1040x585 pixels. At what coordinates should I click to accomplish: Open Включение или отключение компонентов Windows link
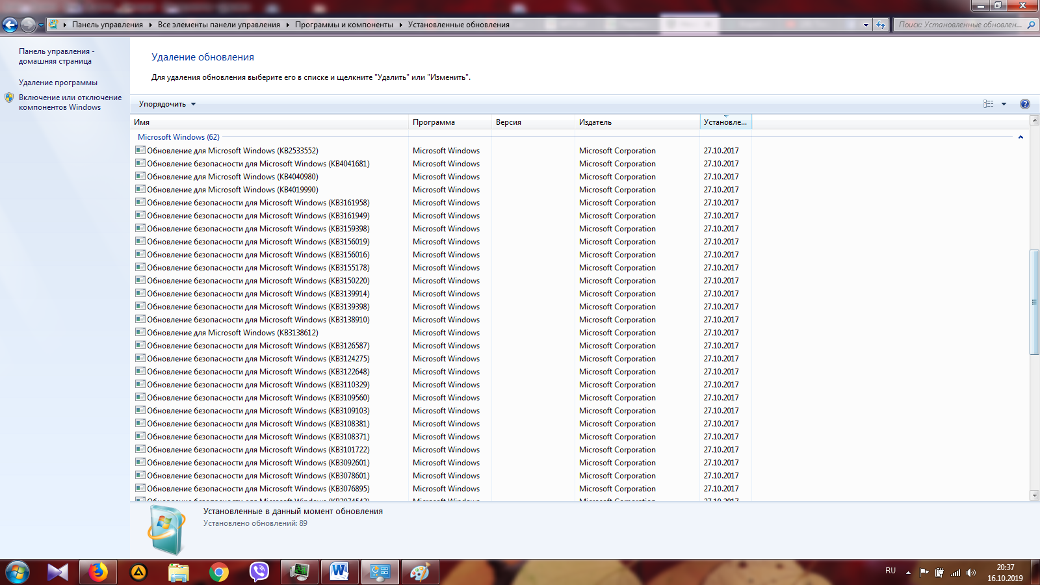coord(70,103)
